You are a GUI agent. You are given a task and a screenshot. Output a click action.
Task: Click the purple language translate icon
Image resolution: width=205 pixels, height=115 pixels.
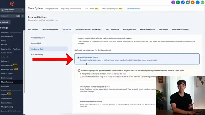pos(173,2)
